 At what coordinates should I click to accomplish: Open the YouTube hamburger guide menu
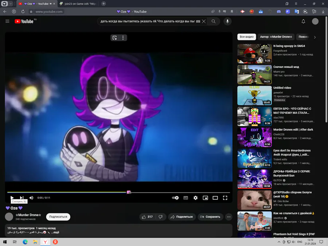point(7,22)
